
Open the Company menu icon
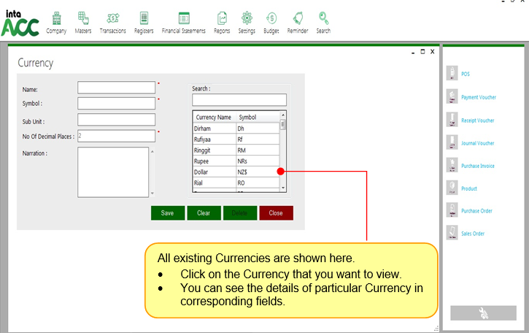pos(56,18)
